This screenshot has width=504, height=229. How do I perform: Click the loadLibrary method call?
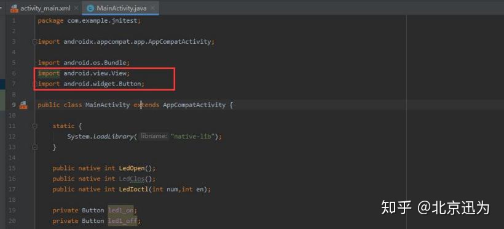coord(113,137)
